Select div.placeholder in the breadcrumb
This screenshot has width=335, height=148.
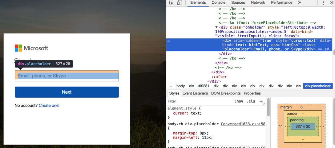(x=318, y=86)
